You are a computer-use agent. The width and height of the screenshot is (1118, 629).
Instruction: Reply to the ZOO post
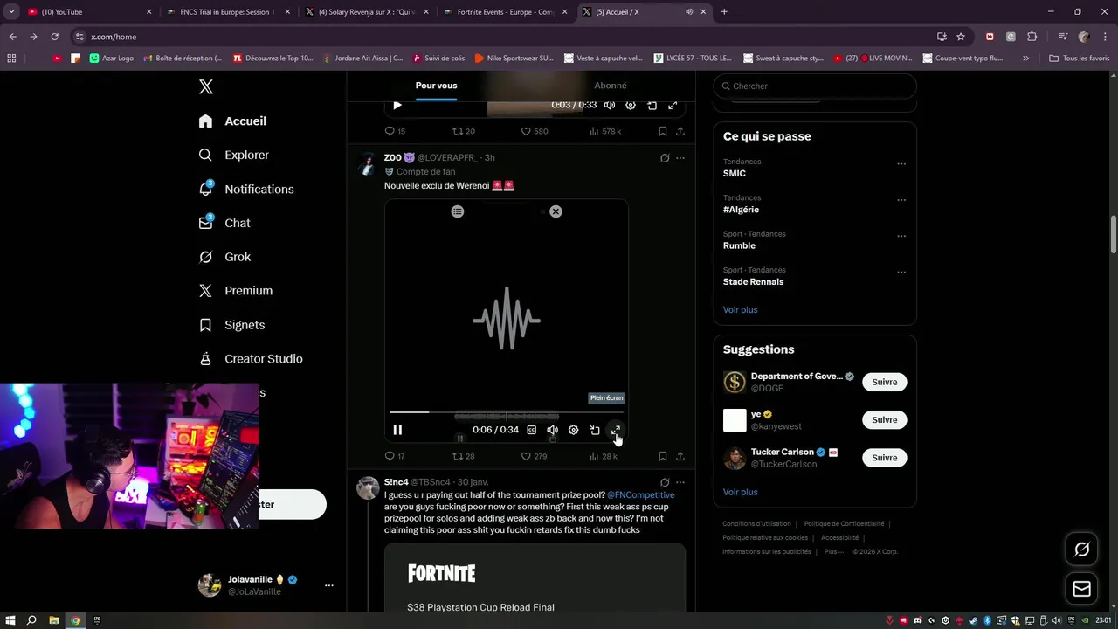click(395, 456)
